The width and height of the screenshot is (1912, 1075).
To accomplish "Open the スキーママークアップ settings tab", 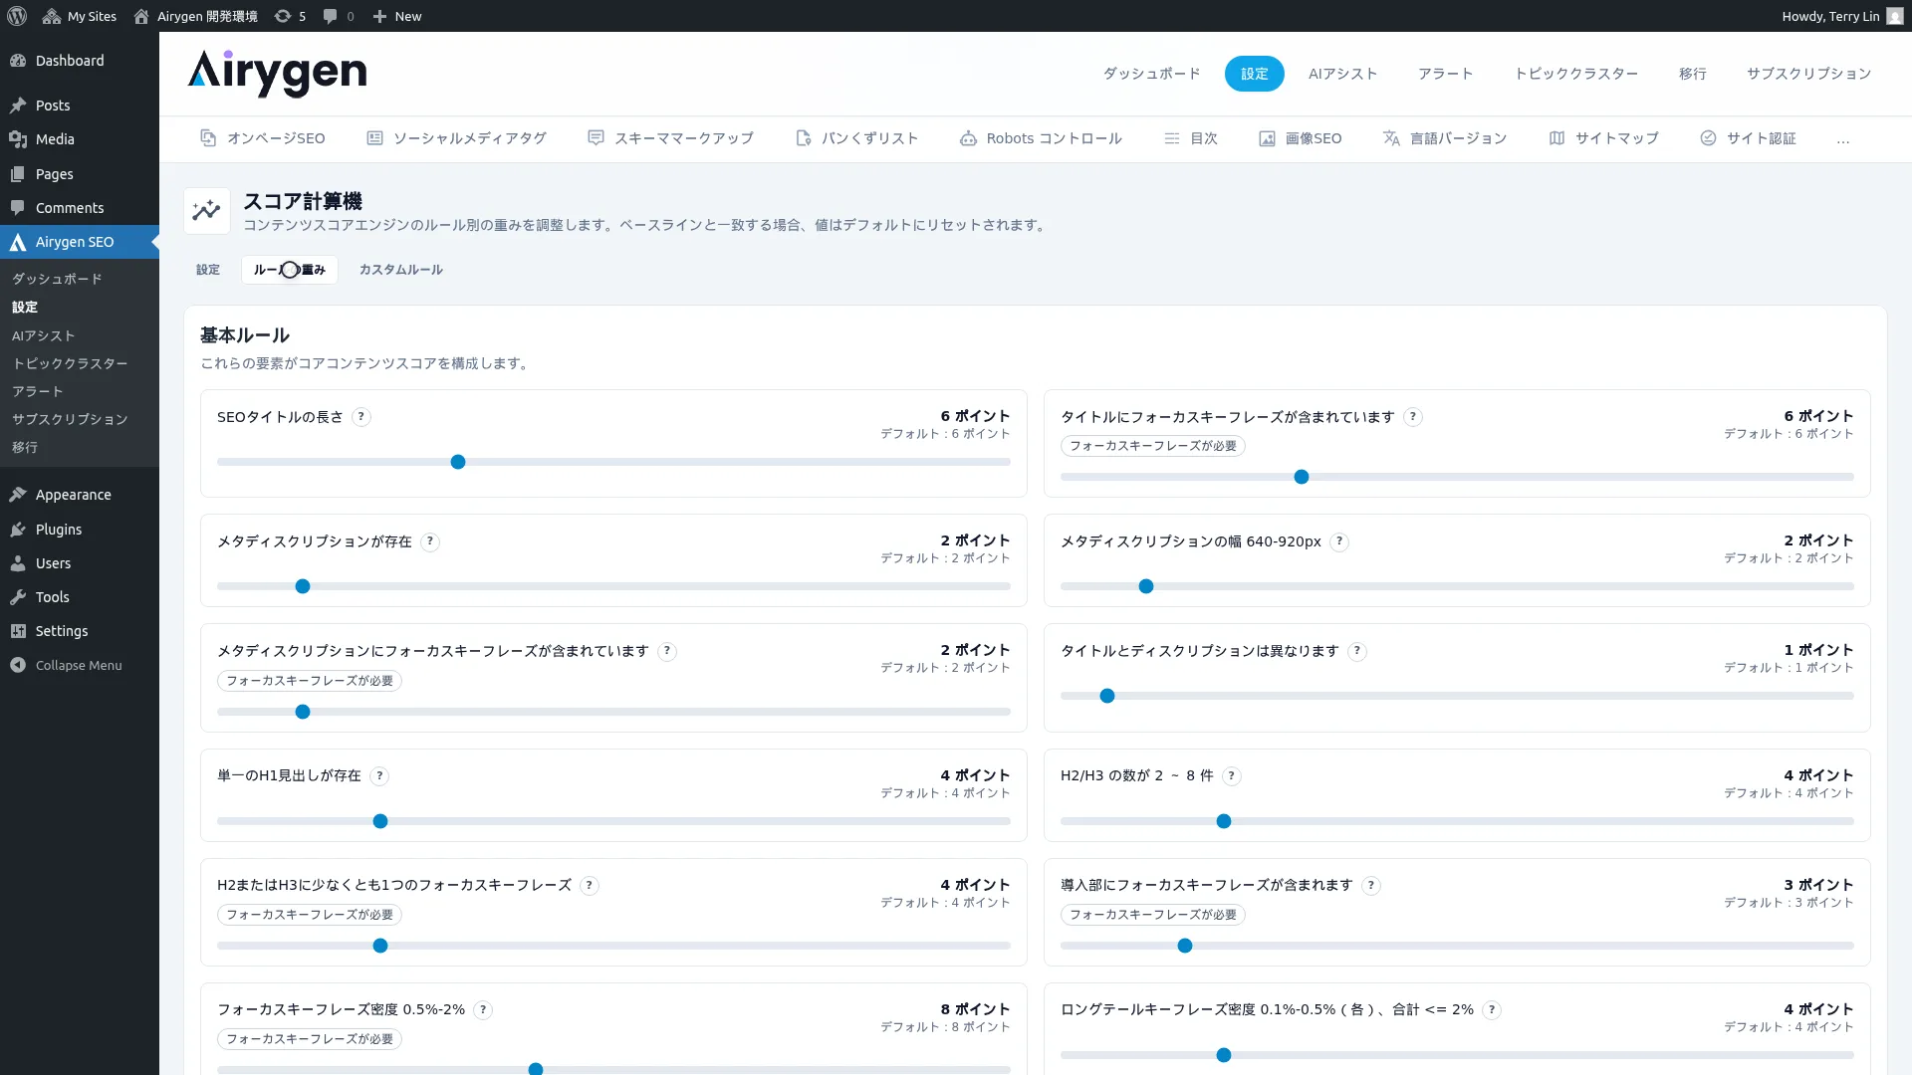I will pyautogui.click(x=670, y=138).
